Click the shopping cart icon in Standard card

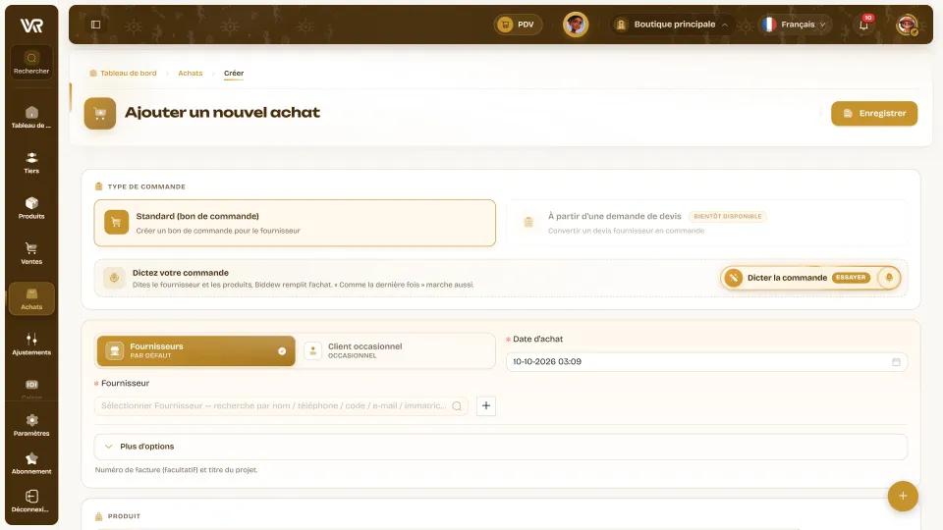coord(116,223)
